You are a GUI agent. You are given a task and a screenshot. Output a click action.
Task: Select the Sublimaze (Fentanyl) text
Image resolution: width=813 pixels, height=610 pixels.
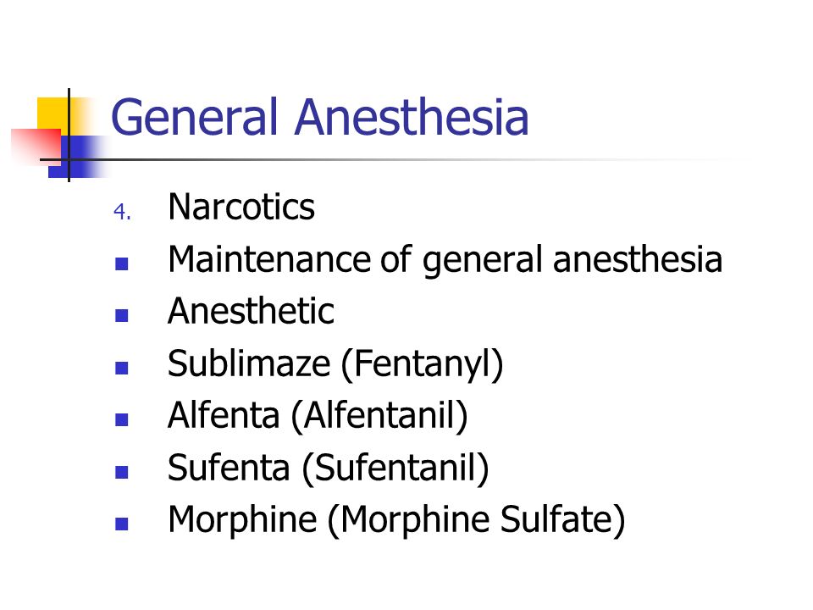pos(335,364)
